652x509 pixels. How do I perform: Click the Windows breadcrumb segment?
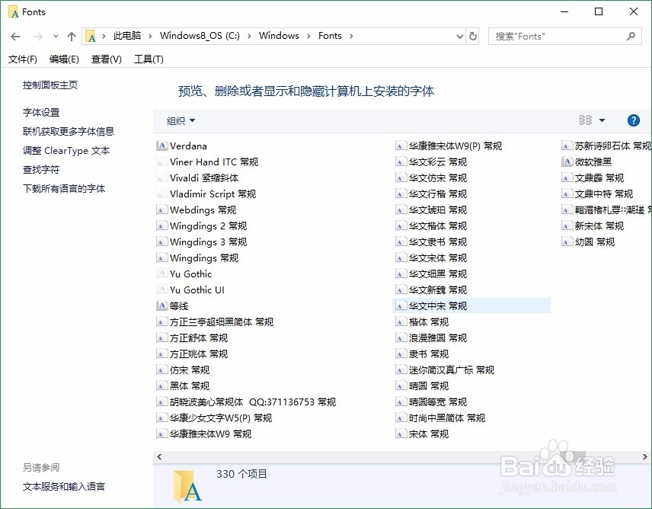tap(279, 36)
